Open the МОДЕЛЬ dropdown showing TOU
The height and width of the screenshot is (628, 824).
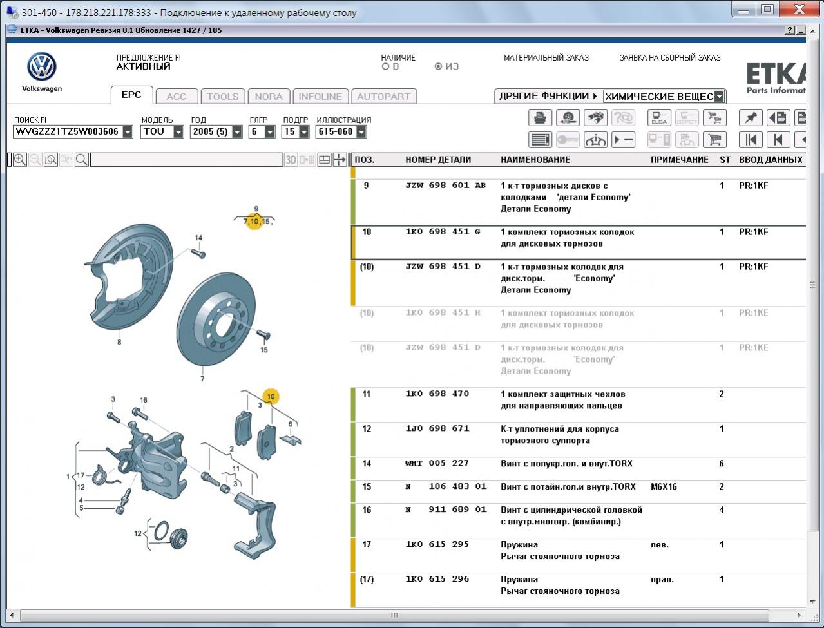(x=178, y=132)
